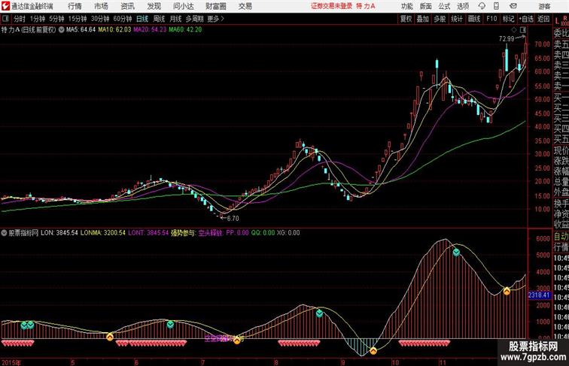Image resolution: width=569 pixels, height=366 pixels.
Task: Open the 选项 menu
Action: tap(463, 6)
